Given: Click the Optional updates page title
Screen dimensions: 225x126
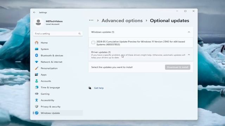Looking at the screenshot, I should [169, 21].
